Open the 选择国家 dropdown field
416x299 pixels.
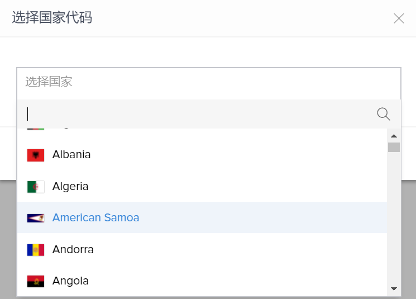[x=208, y=82]
